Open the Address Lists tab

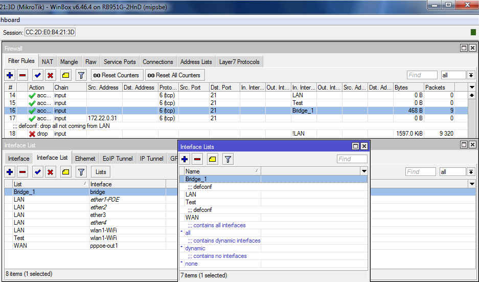[196, 62]
